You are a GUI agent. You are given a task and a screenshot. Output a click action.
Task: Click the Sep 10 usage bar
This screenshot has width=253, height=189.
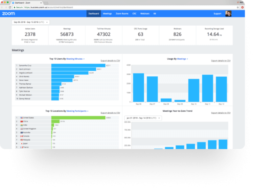[x=194, y=90]
